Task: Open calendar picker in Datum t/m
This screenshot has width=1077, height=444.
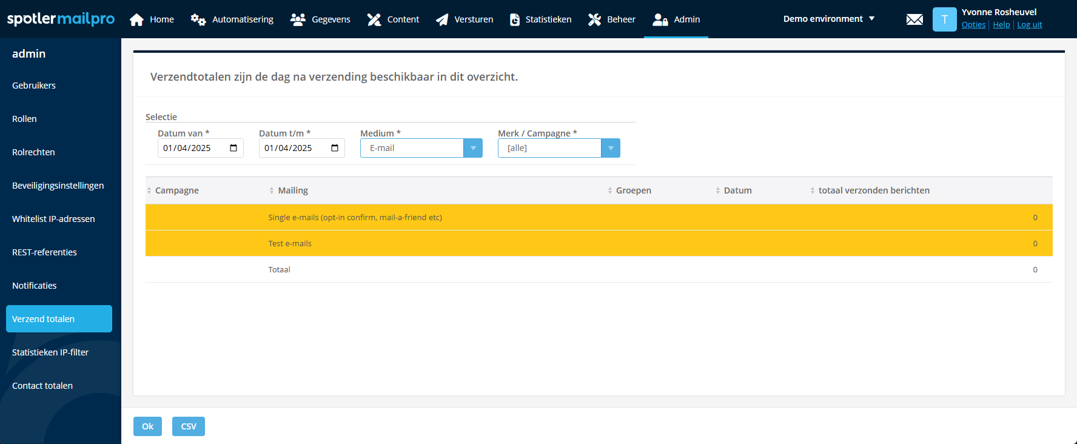Action: pos(335,148)
